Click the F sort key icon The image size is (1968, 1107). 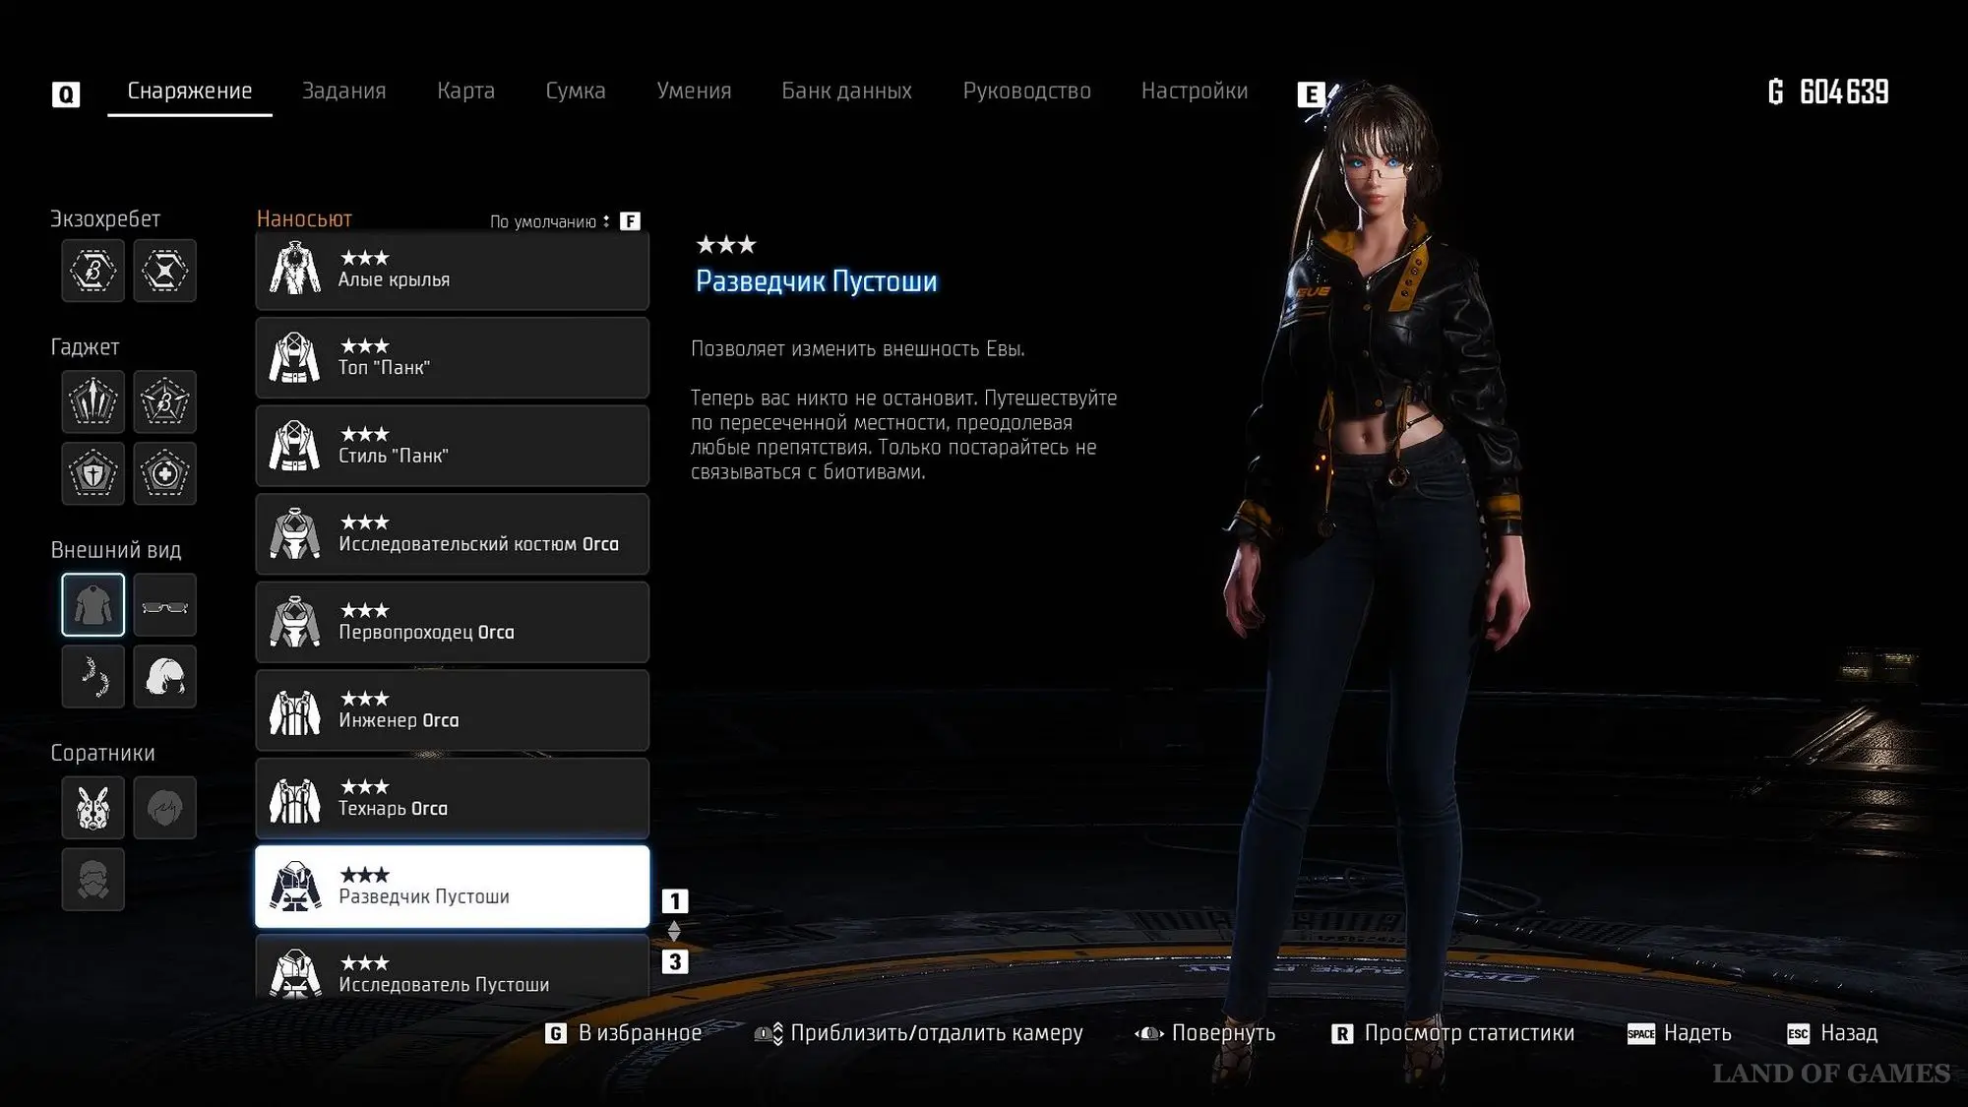pos(630,221)
